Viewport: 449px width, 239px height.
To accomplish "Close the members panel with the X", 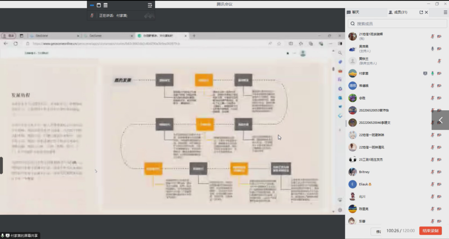I will click(426, 12).
